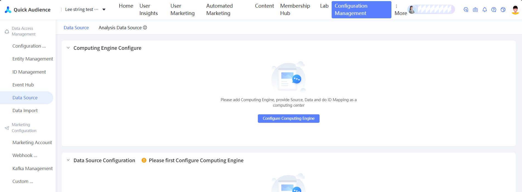Screen dimensions: 522x192
Task: Open the user avatar profile menu
Action: click(515, 10)
